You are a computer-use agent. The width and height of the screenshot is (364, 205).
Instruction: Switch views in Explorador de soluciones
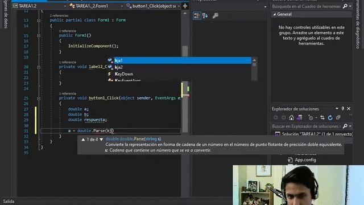[x=300, y=118]
